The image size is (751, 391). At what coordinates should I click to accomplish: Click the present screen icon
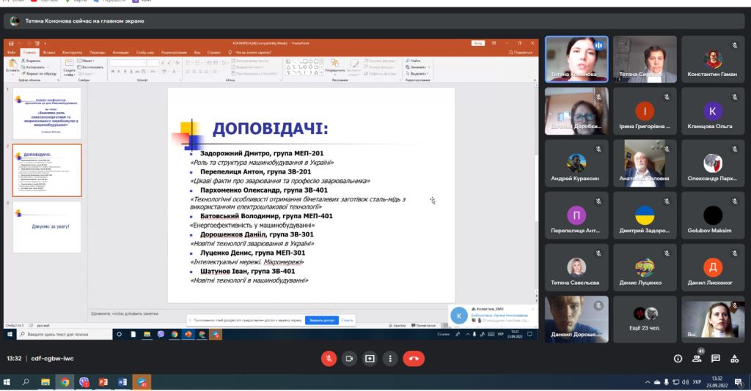point(370,359)
